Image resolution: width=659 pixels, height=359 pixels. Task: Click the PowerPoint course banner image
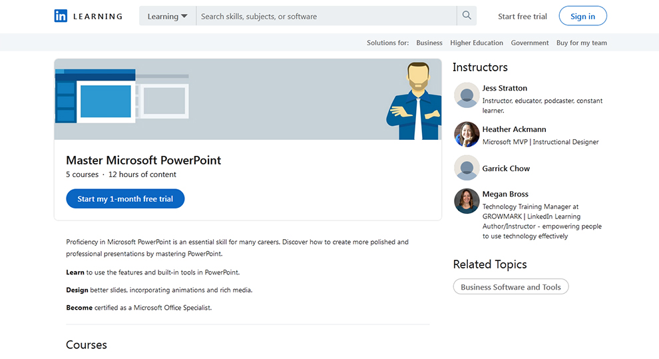tap(248, 99)
